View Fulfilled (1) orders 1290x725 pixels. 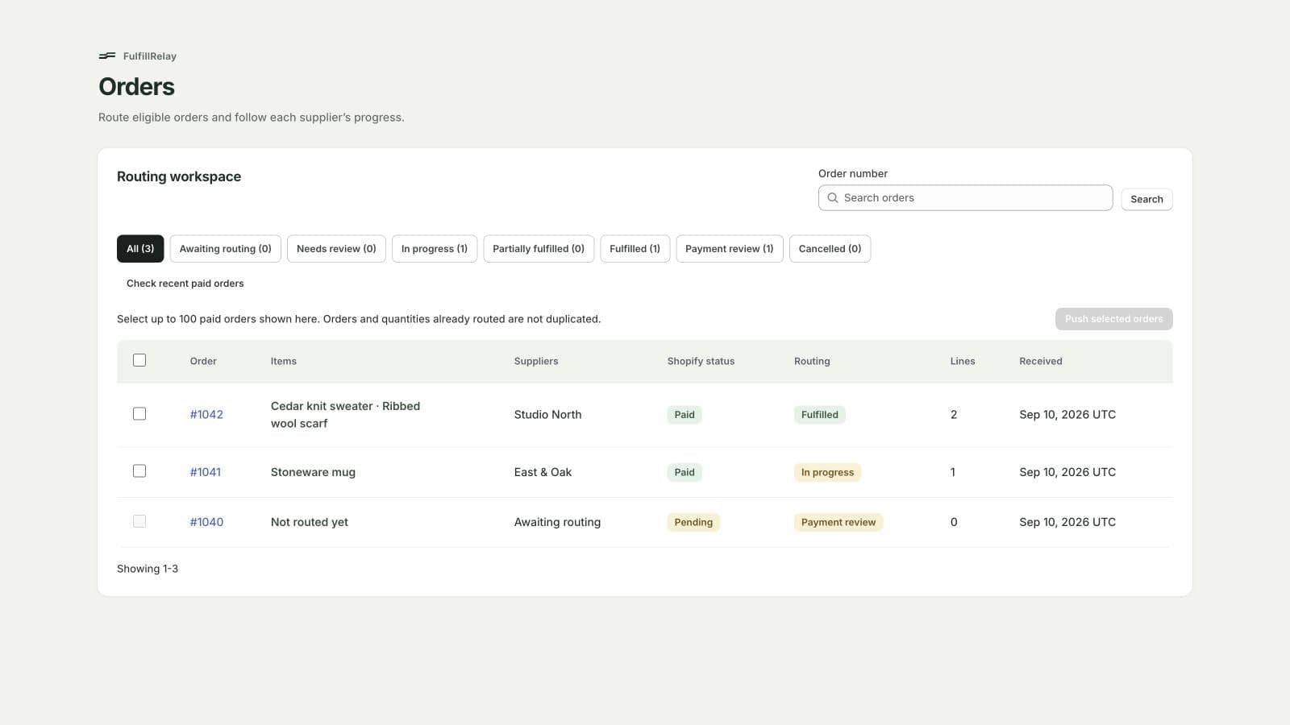tap(635, 249)
